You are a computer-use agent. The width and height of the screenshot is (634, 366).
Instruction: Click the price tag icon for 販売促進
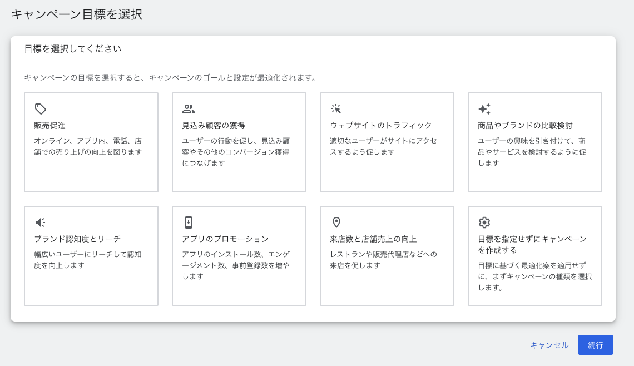tap(40, 109)
